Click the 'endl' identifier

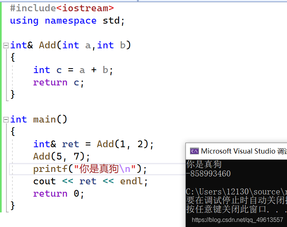(x=131, y=181)
